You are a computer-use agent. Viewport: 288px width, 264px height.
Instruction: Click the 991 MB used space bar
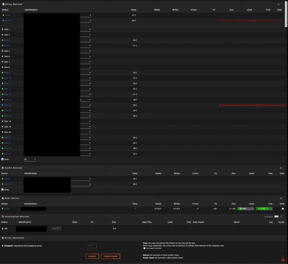coord(246,209)
